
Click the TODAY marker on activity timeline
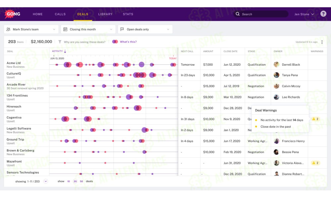[x=173, y=58]
